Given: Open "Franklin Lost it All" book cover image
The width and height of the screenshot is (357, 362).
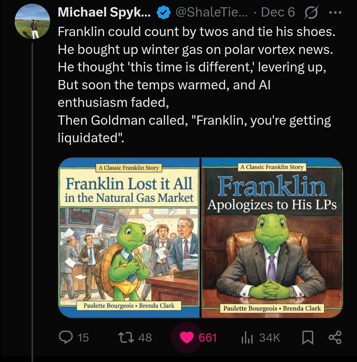Looking at the screenshot, I should pyautogui.click(x=129, y=238).
